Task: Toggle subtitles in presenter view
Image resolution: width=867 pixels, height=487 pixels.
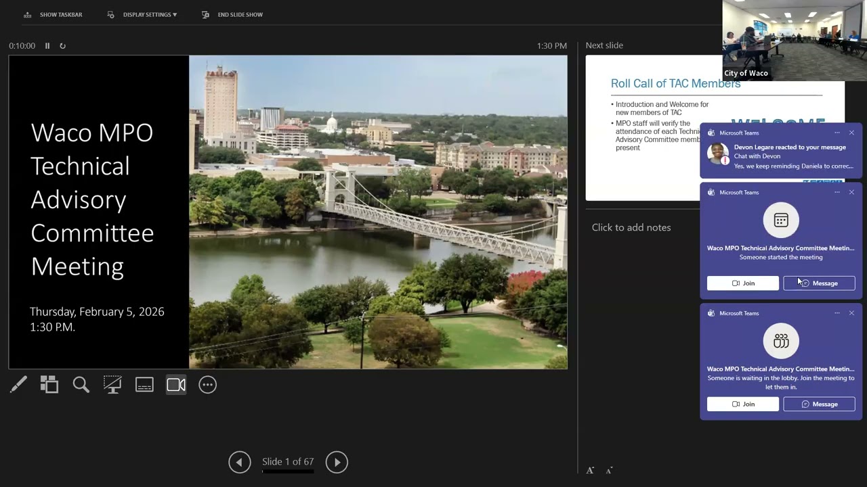Action: pos(144,385)
